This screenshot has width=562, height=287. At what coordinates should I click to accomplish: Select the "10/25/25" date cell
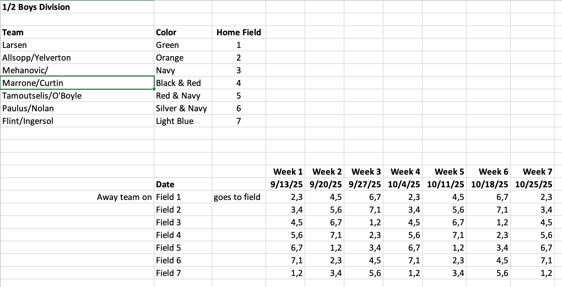pyautogui.click(x=534, y=184)
